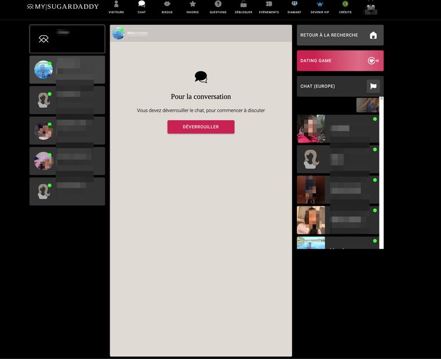Select the pink-jacket user in Europe chat list

pyautogui.click(x=338, y=129)
